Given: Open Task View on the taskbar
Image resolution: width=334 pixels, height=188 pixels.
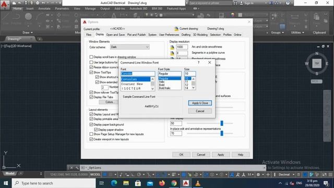Looking at the screenshot, I should [102, 183].
